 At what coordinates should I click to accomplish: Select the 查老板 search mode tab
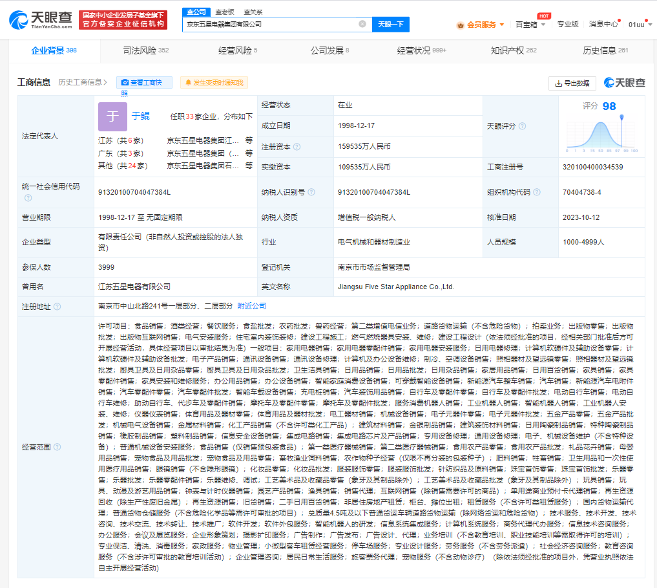[225, 12]
